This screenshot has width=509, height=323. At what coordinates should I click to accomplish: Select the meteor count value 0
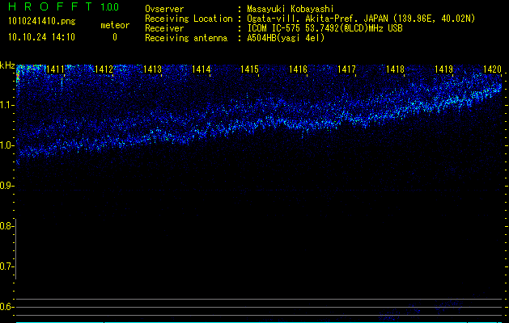115,37
